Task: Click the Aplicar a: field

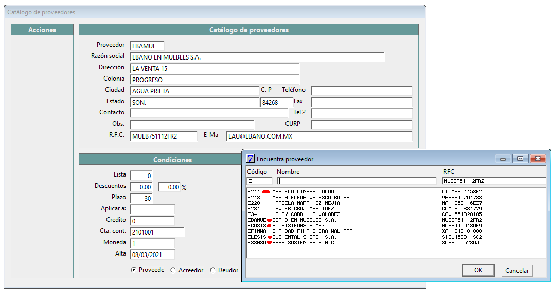Action: pyautogui.click(x=152, y=209)
